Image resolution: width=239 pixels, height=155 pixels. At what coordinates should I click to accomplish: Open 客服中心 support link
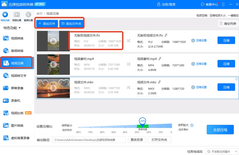pos(209,4)
